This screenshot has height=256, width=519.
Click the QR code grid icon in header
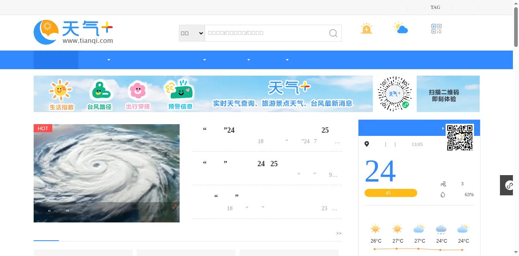[436, 29]
